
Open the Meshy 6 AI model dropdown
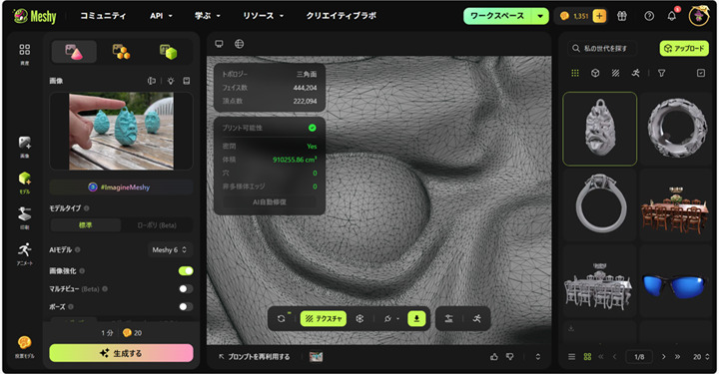point(169,250)
